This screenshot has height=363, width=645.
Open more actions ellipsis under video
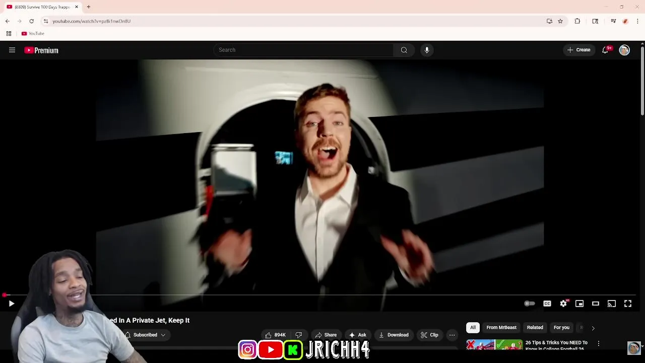452,335
